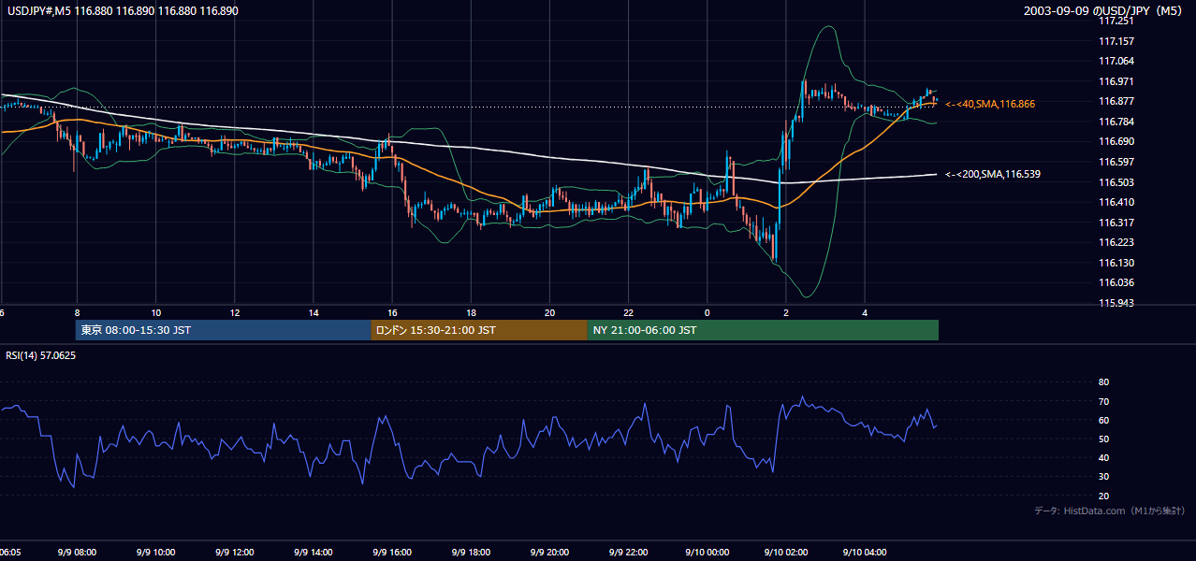Click price axis value 116.784

pyautogui.click(x=1116, y=122)
